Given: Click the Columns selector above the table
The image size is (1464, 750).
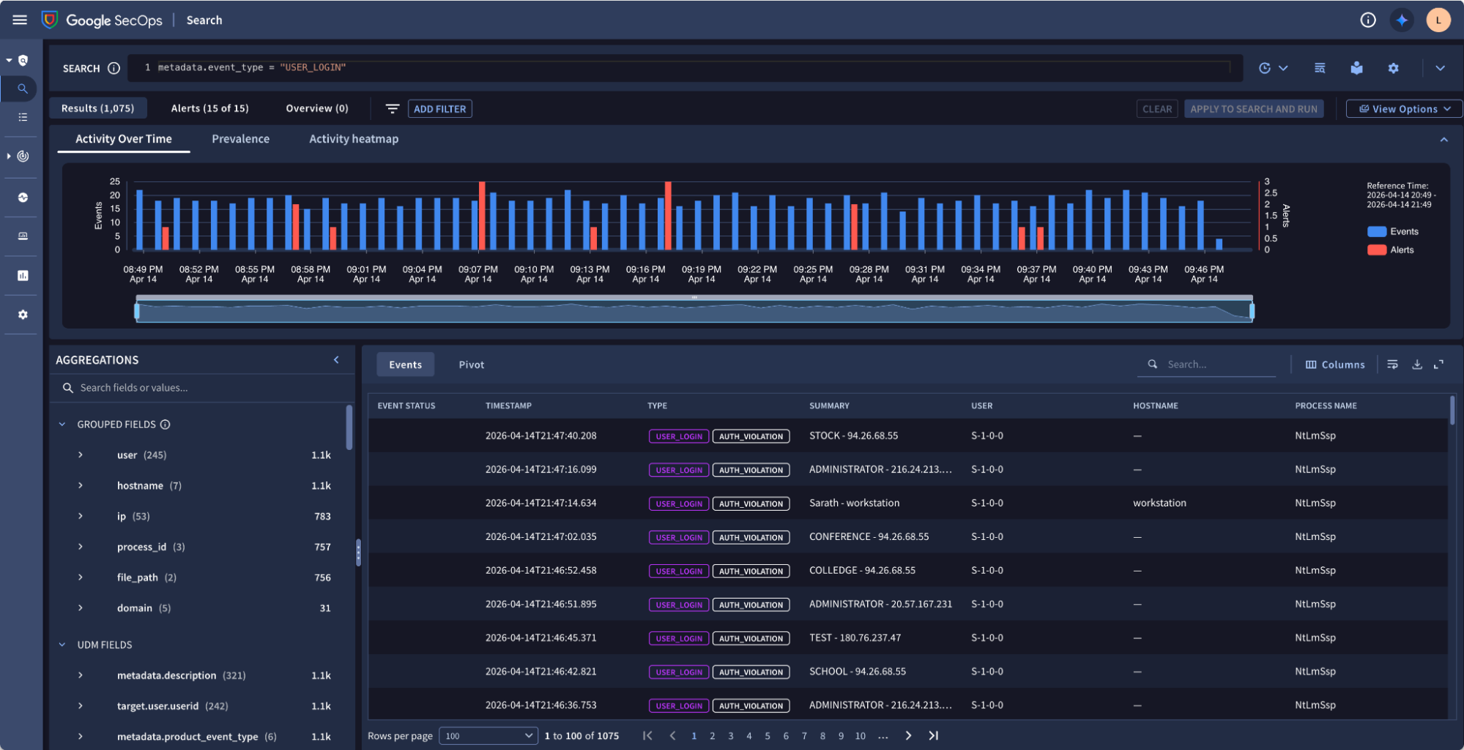Looking at the screenshot, I should [x=1334, y=364].
